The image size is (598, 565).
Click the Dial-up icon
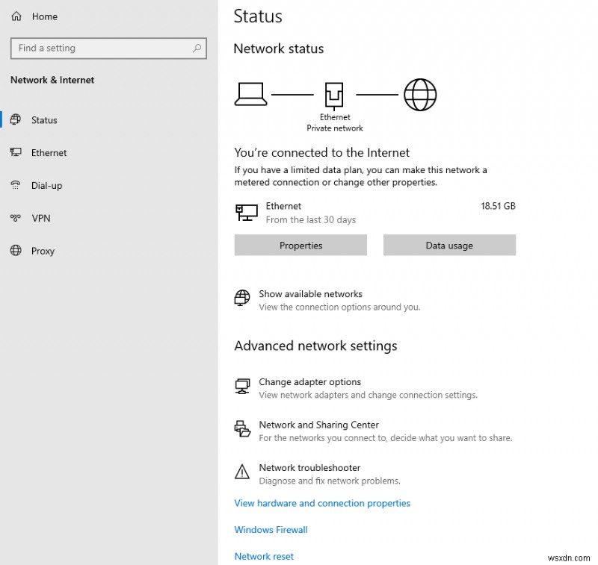tap(16, 186)
